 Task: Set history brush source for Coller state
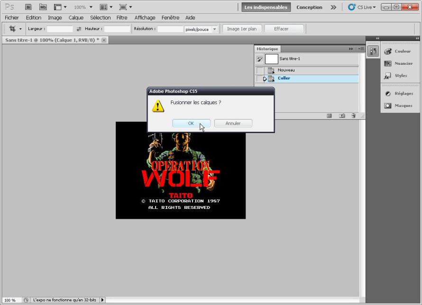click(x=259, y=79)
